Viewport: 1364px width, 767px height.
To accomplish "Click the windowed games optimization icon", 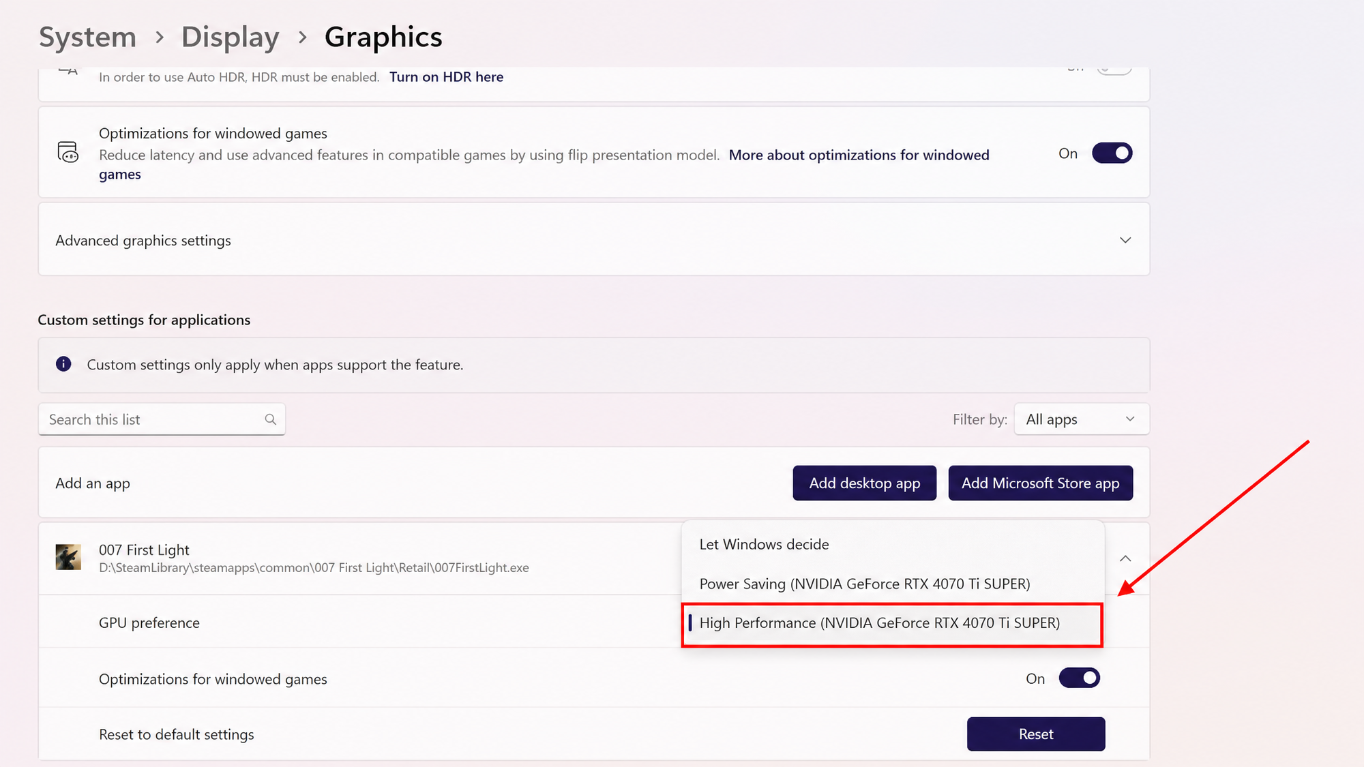I will pos(68,152).
